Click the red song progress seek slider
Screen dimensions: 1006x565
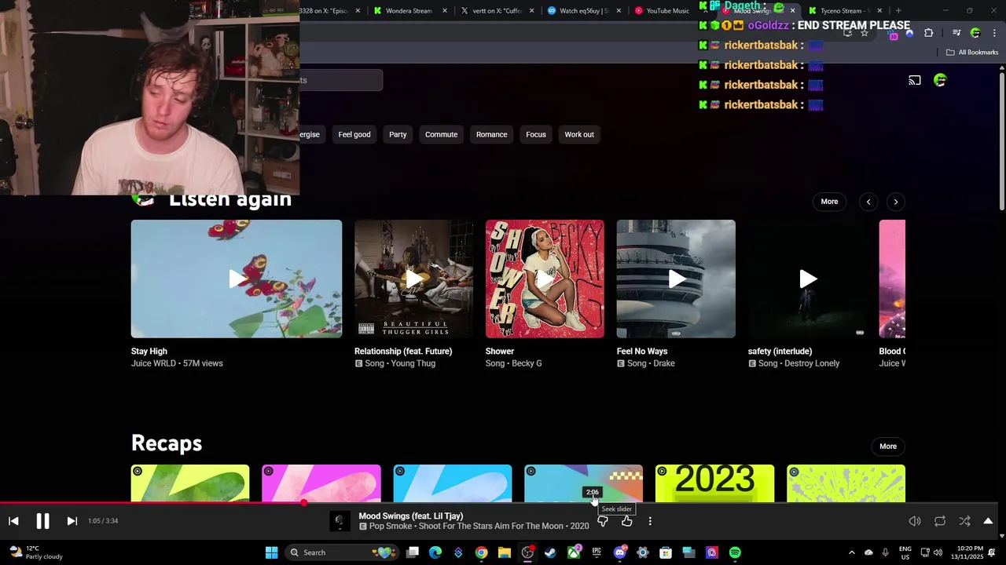[498, 503]
